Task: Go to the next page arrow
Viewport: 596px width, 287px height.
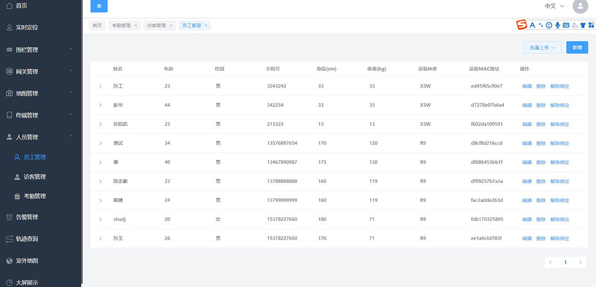Action: click(x=580, y=262)
